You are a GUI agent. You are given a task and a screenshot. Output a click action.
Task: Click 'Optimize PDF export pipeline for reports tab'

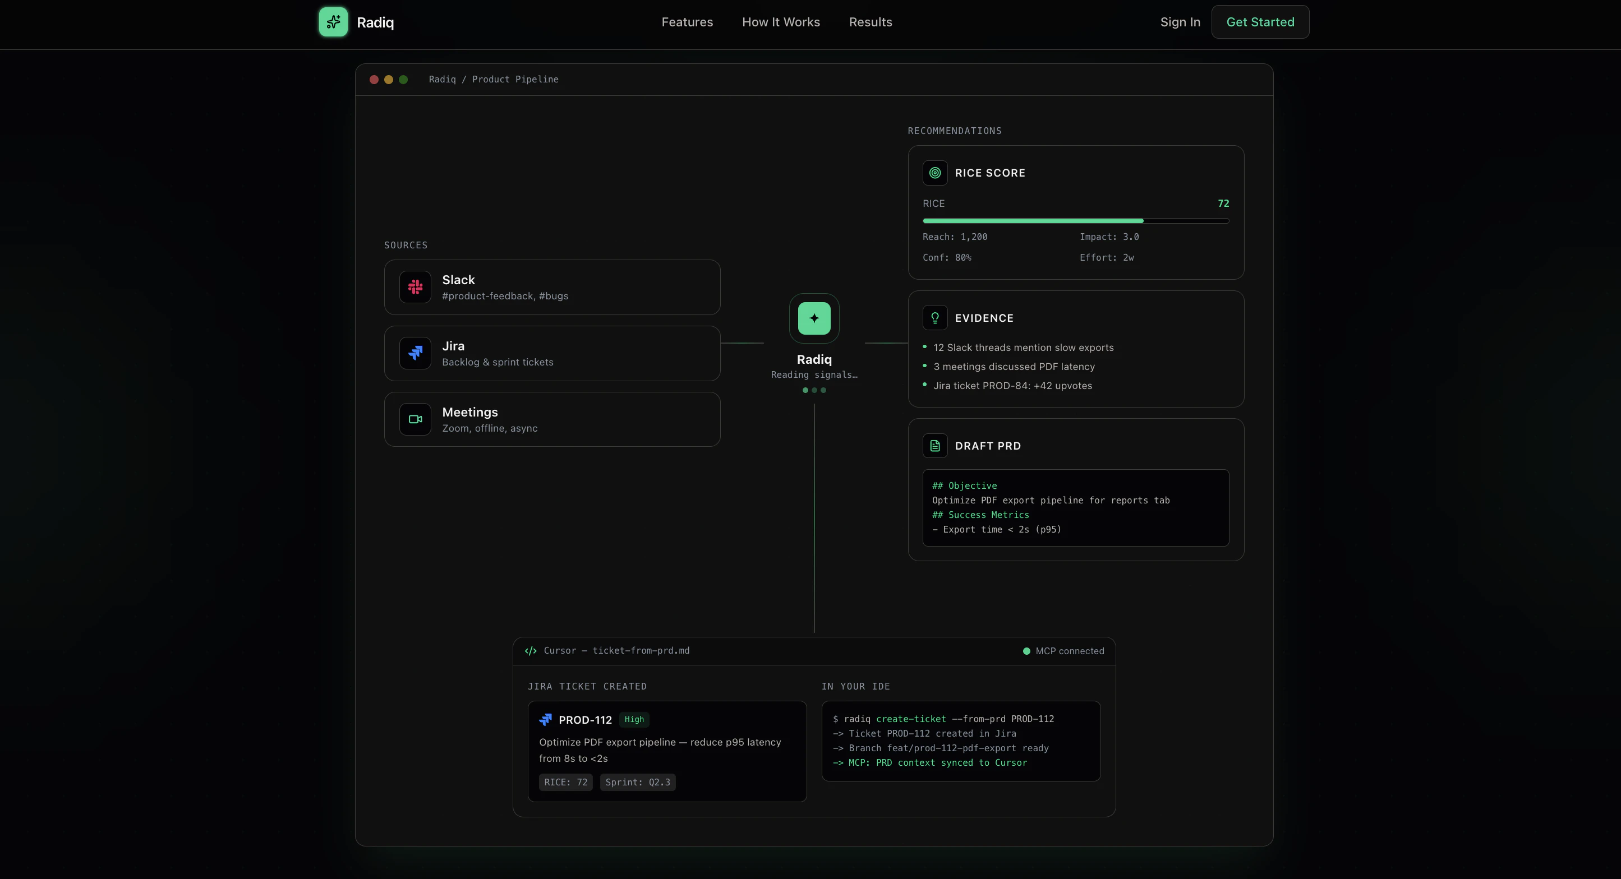(1051, 501)
